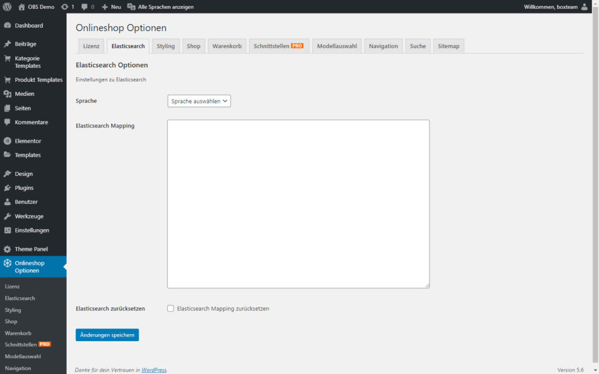599x374 pixels.
Task: Click the Elementor icon in sidebar
Action: pos(7,141)
